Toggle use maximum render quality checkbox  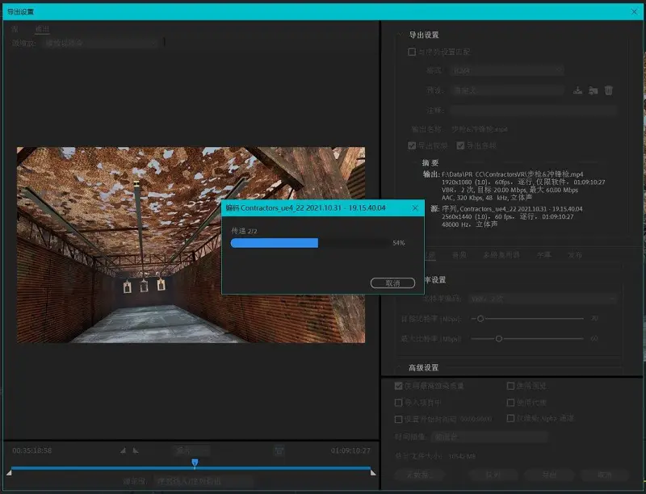[x=398, y=386]
